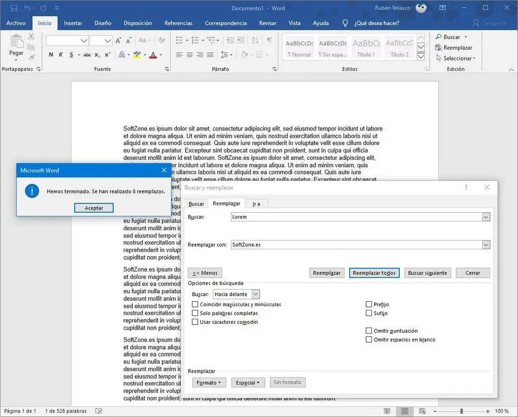The height and width of the screenshot is (417, 518).
Task: Click the Italic (K) formatting icon
Action: [x=61, y=55]
